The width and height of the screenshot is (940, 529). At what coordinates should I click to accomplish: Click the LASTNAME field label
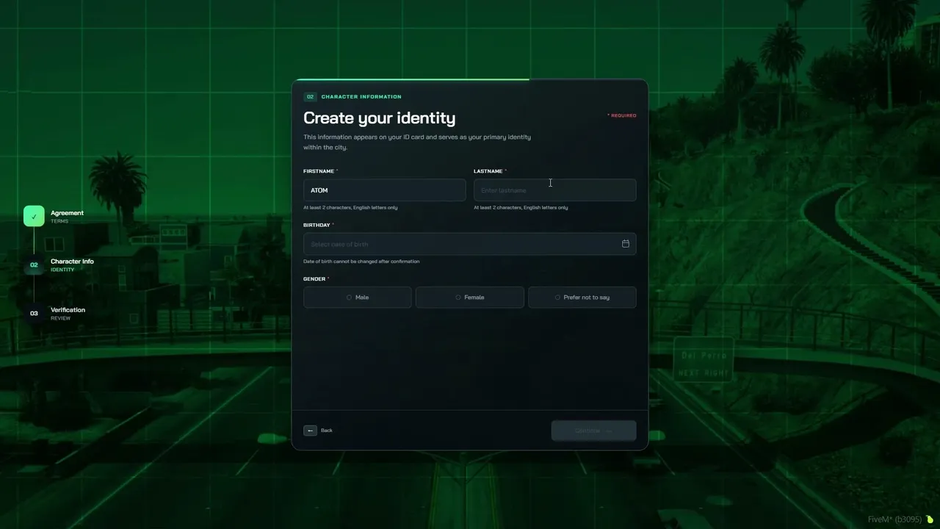pos(491,171)
